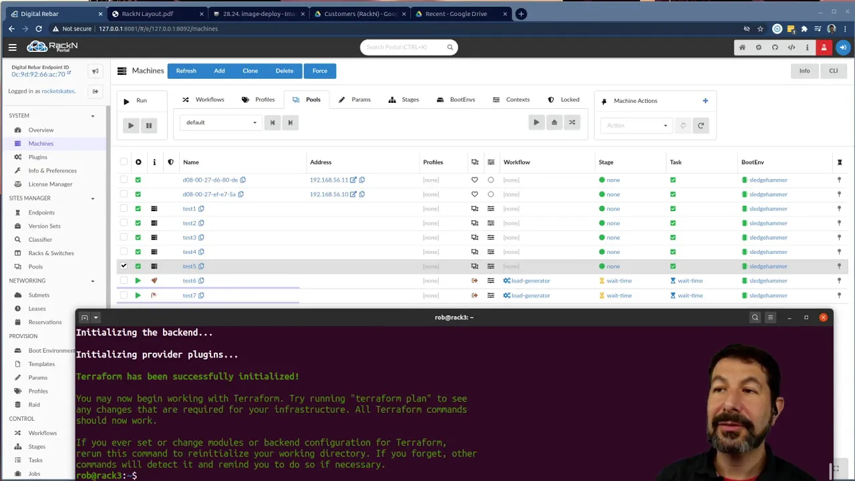Switch to the Stages tab

tap(403, 100)
